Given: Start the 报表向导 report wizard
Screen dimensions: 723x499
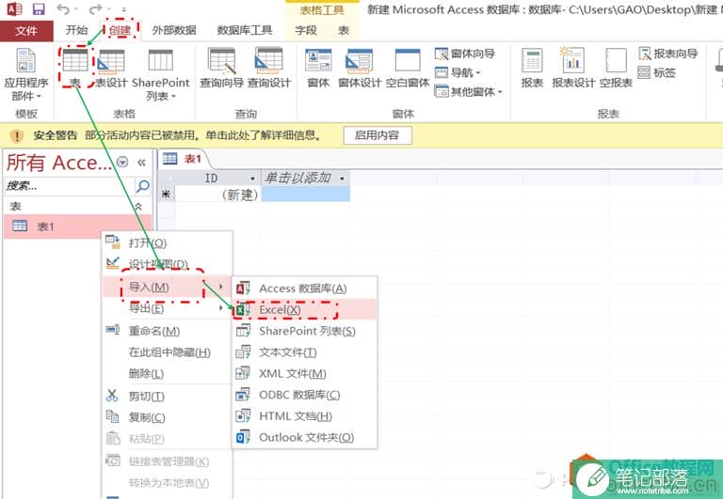Looking at the screenshot, I should pos(667,54).
